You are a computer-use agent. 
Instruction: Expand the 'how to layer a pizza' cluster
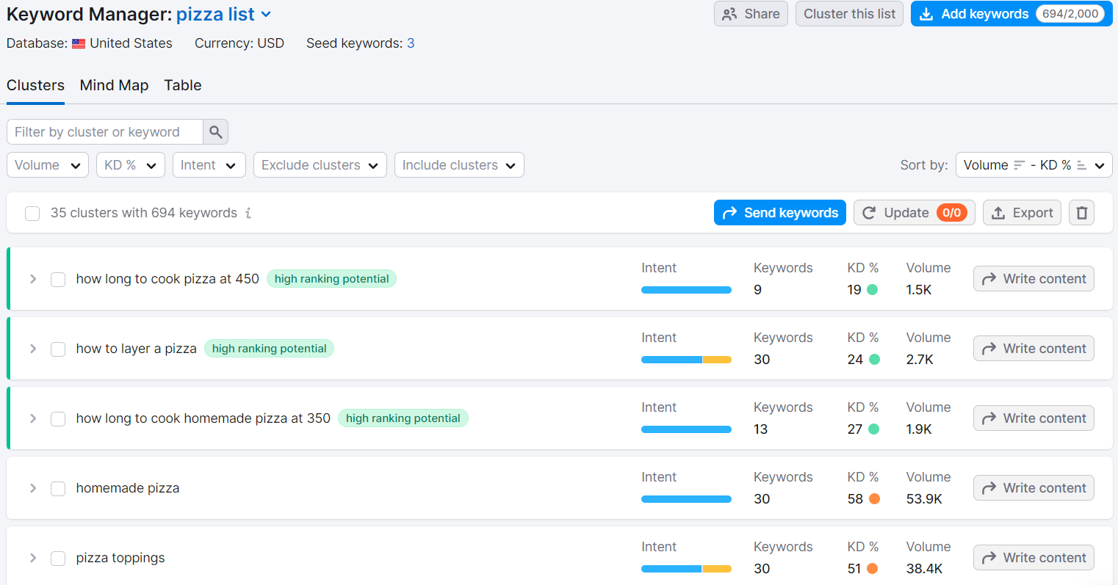(x=33, y=349)
